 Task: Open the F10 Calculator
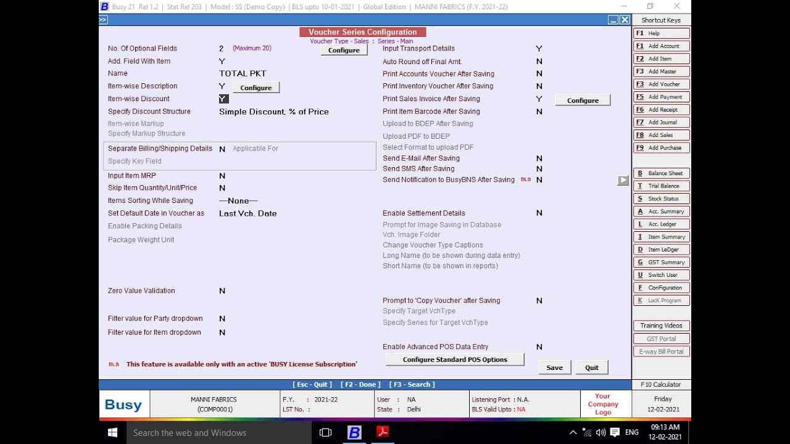pos(661,384)
